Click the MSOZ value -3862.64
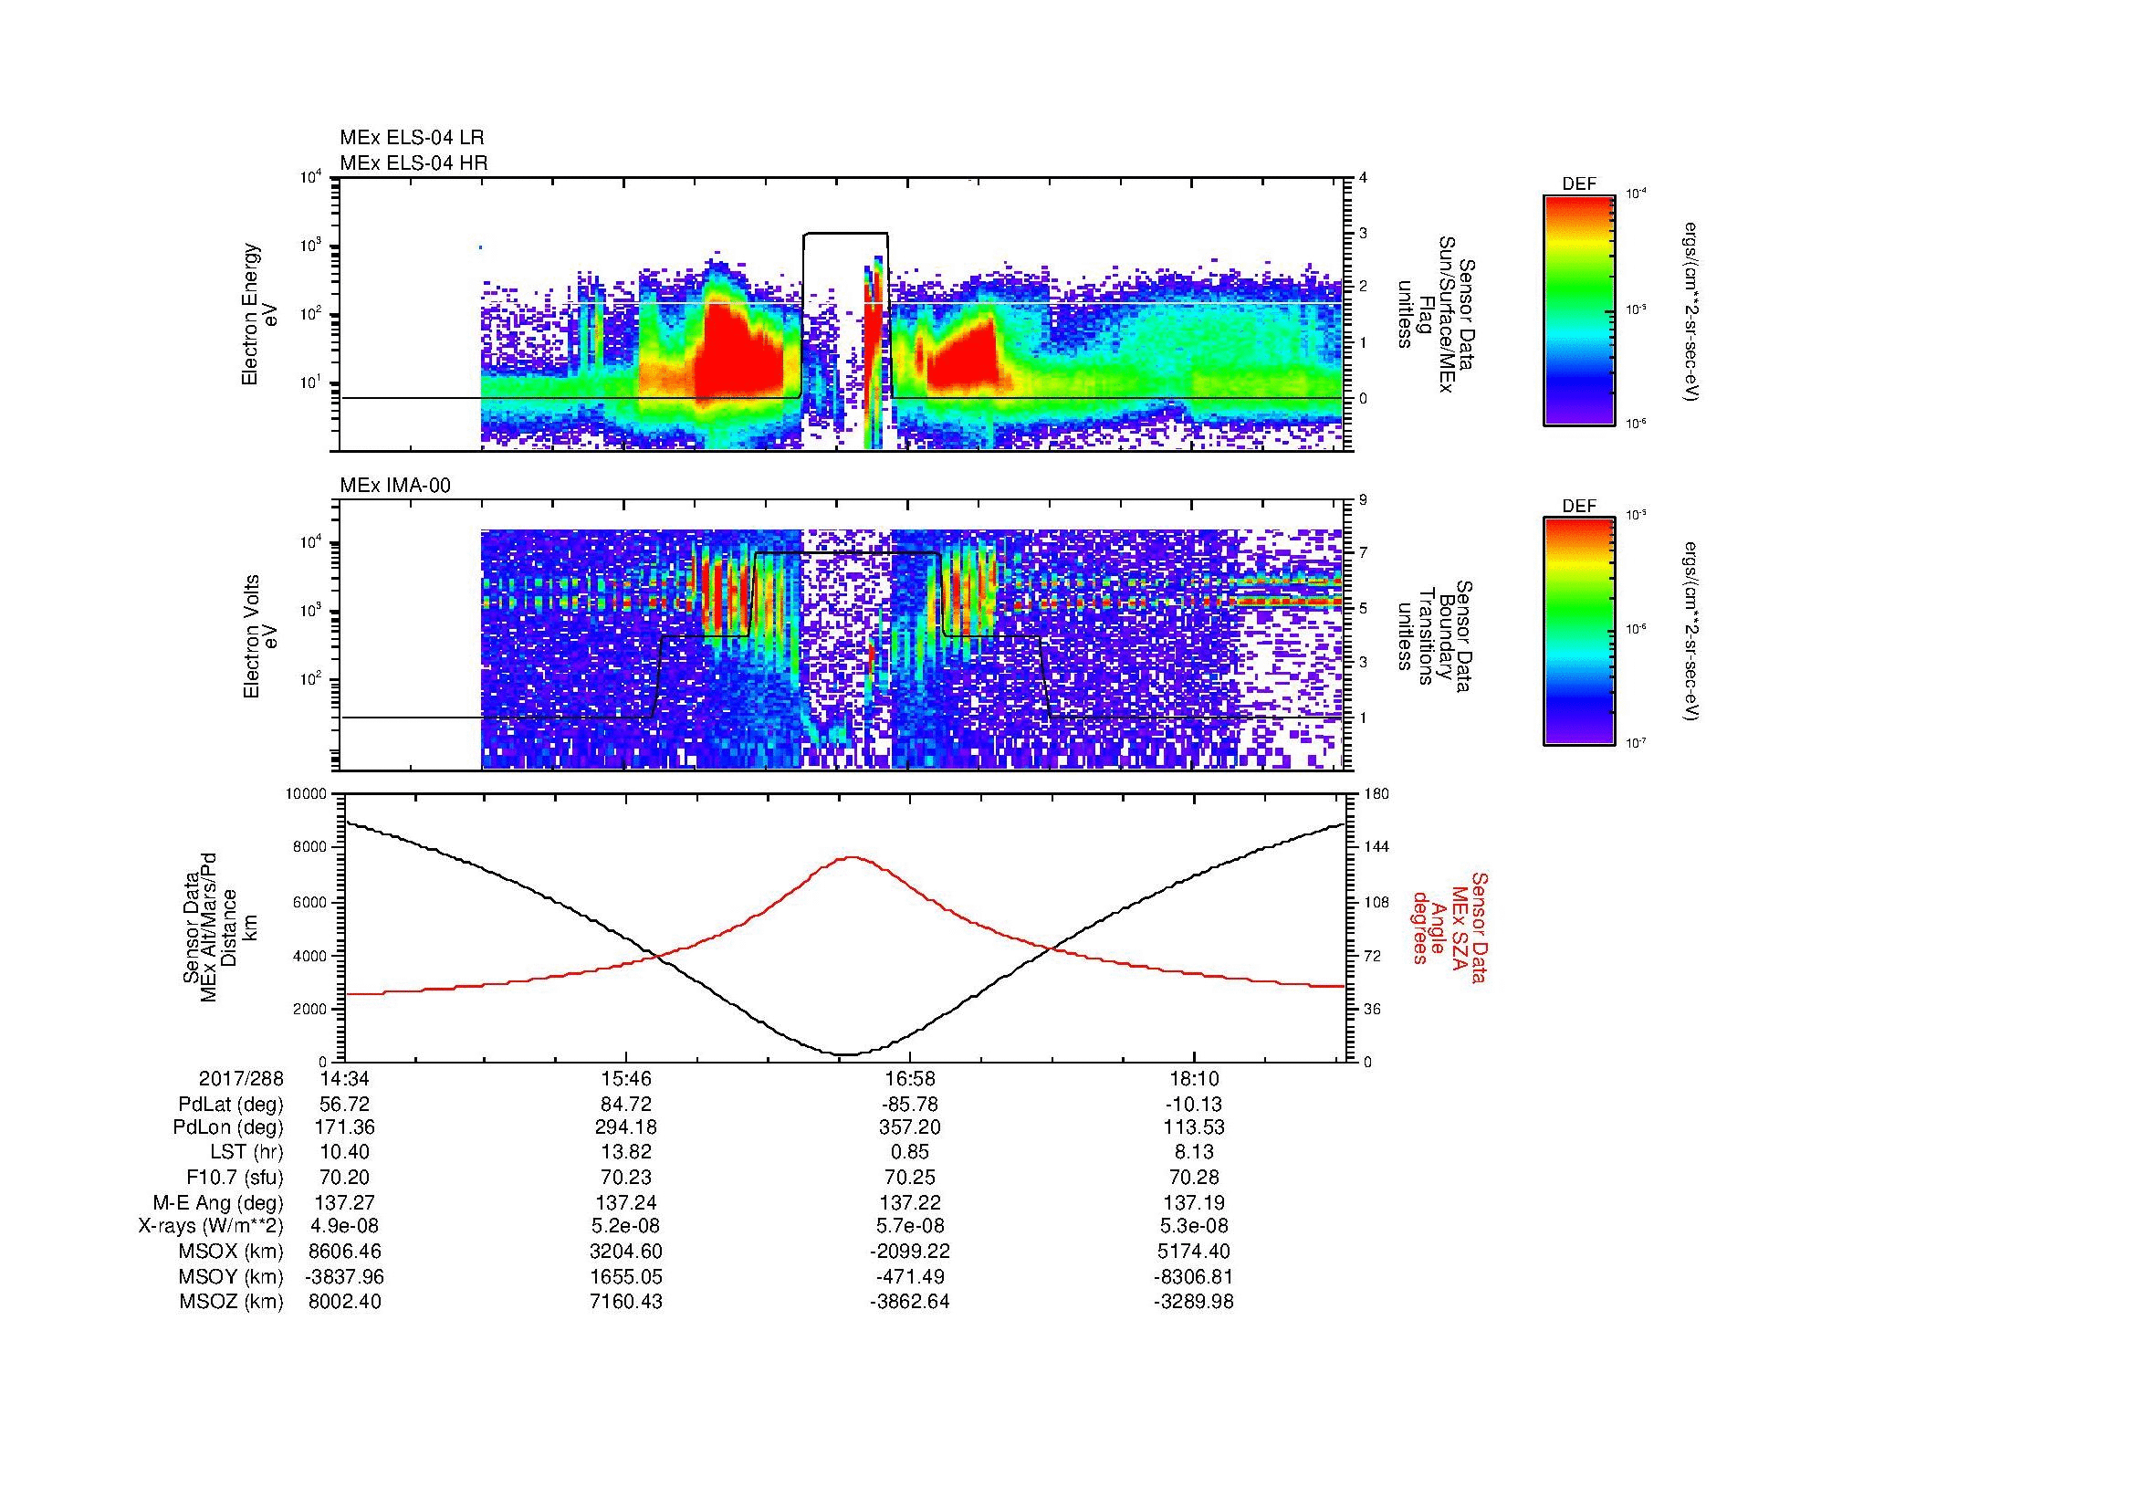Viewport: 2135px width, 1509px height. 910,1302
